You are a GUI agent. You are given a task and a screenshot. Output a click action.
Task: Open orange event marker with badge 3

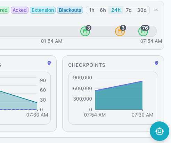click(120, 31)
